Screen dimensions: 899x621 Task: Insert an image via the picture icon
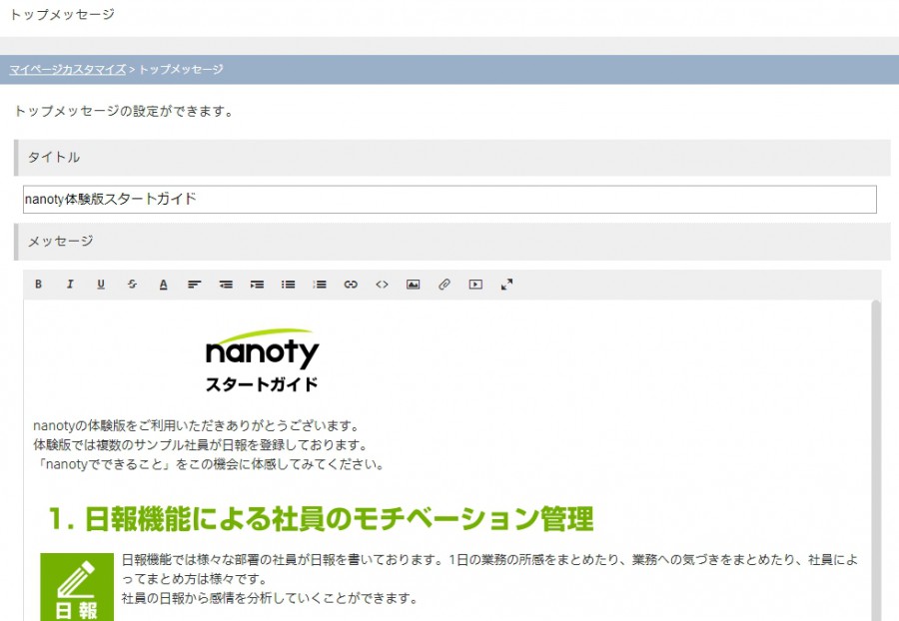coord(413,285)
